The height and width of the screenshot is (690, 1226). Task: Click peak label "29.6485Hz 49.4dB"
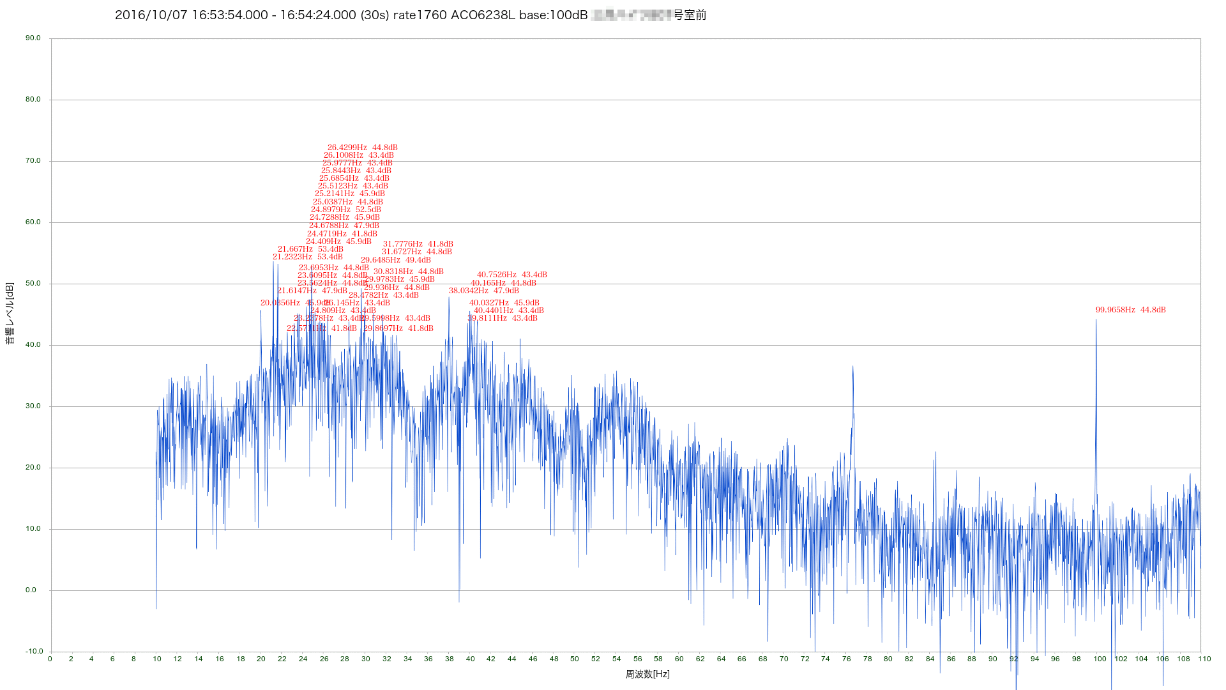pos(396,260)
